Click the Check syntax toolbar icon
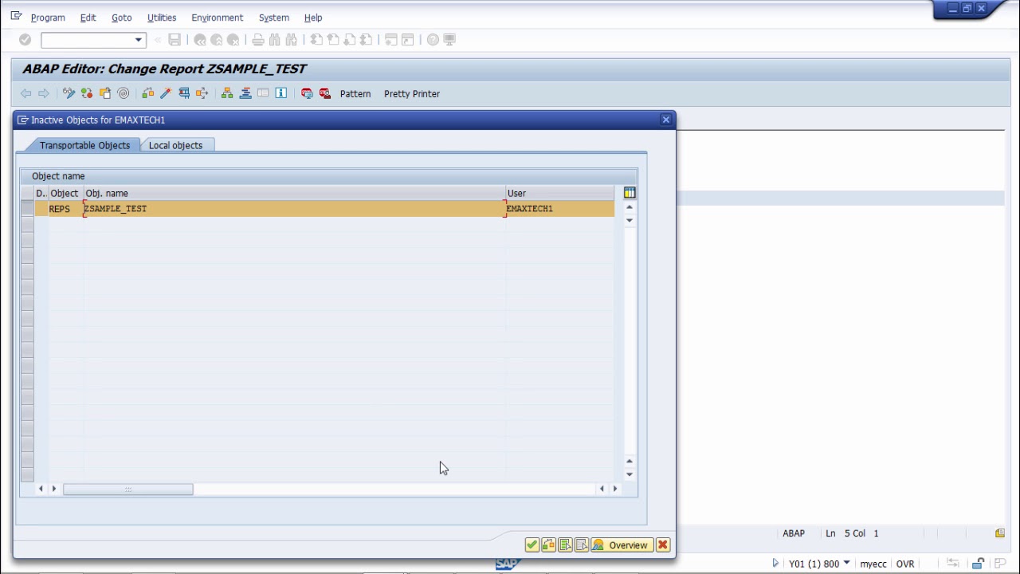This screenshot has width=1020, height=574. tap(147, 93)
